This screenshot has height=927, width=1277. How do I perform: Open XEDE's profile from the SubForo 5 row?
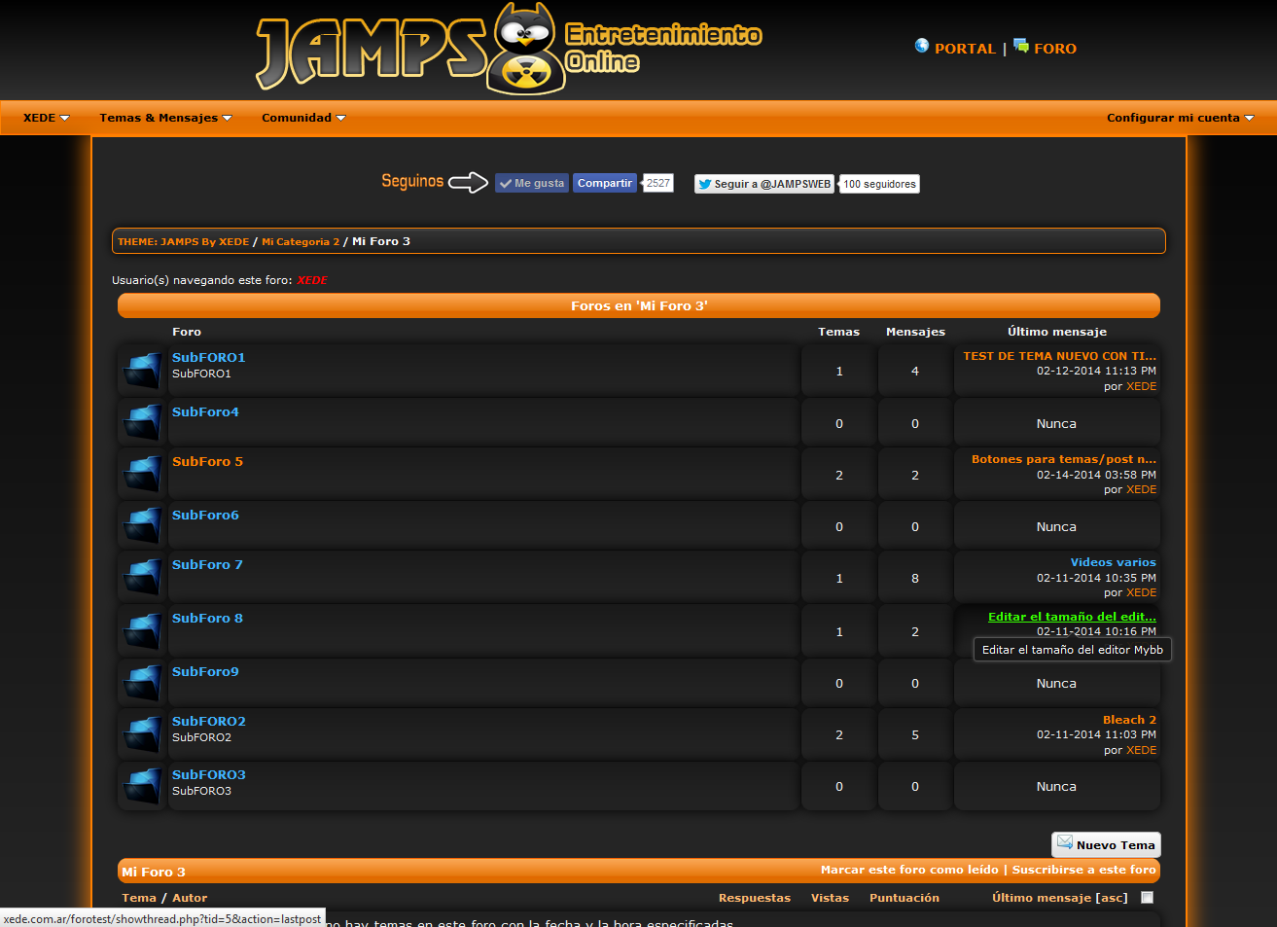click(x=1142, y=489)
